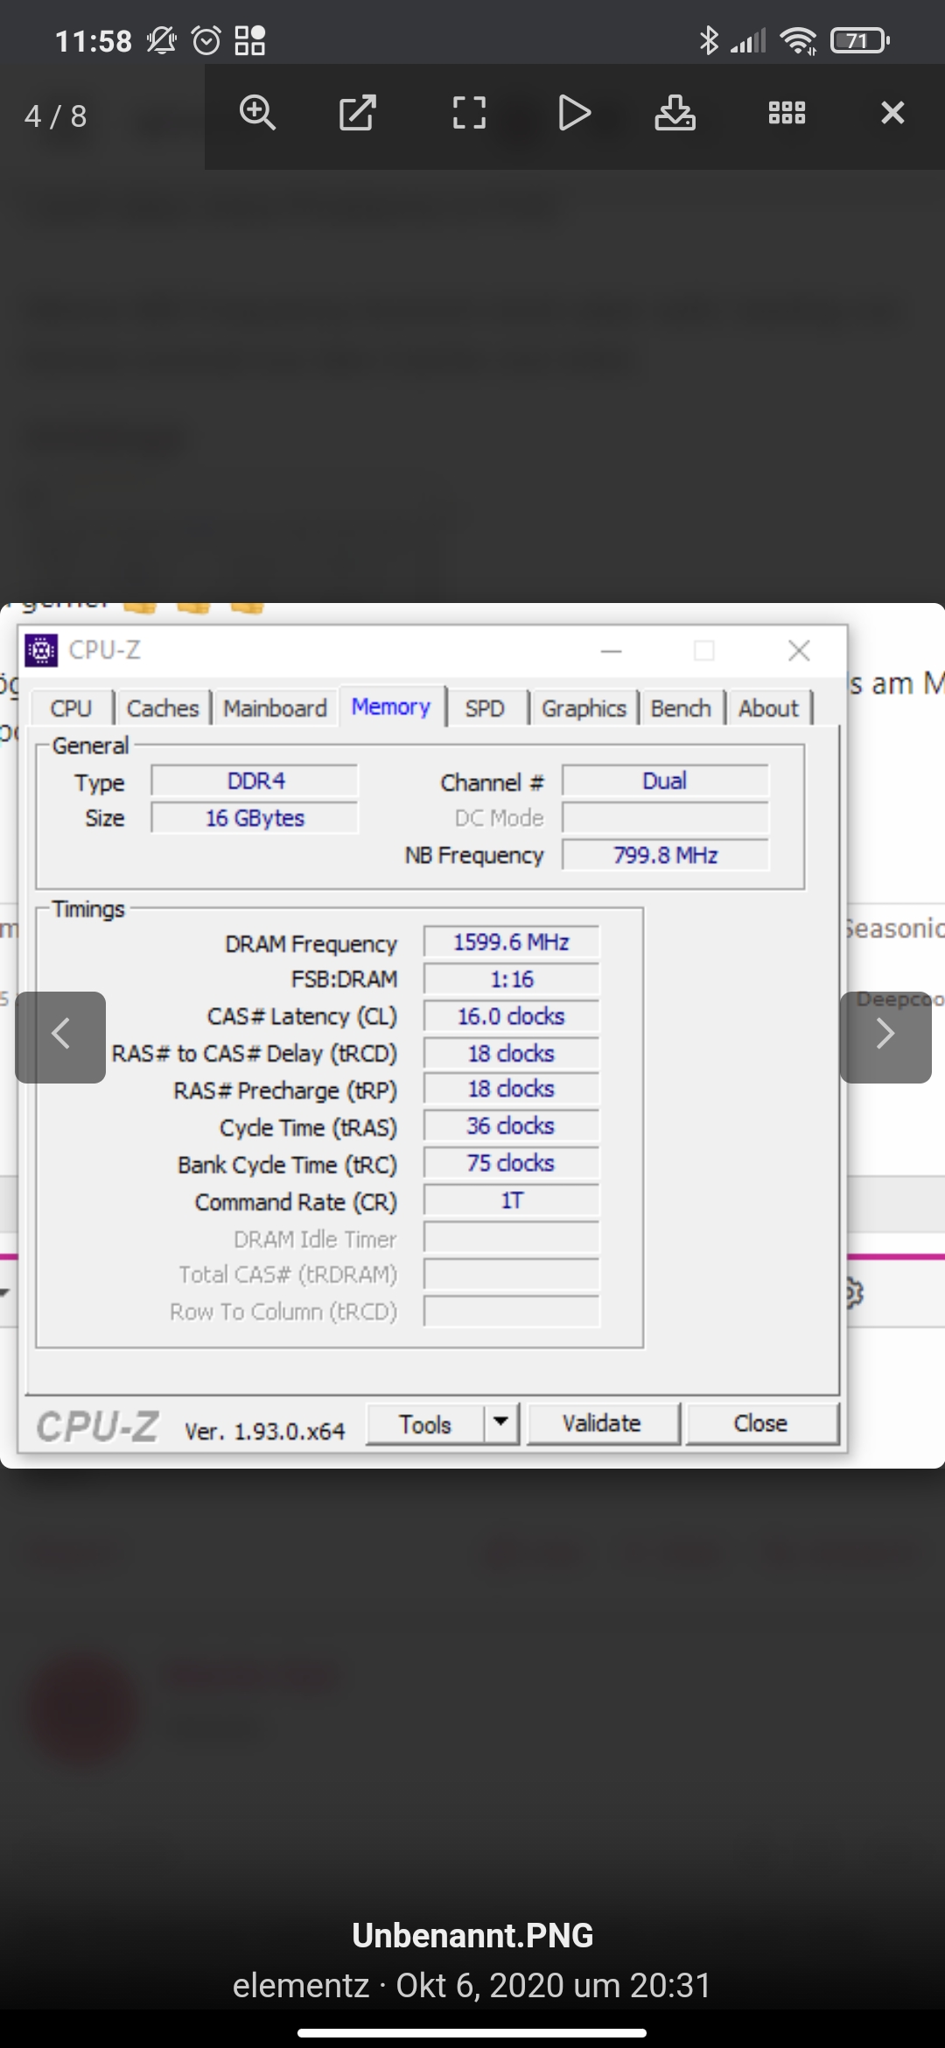Click the CPU-Z window minimize button
Image resolution: width=945 pixels, height=2048 pixels.
coord(612,651)
